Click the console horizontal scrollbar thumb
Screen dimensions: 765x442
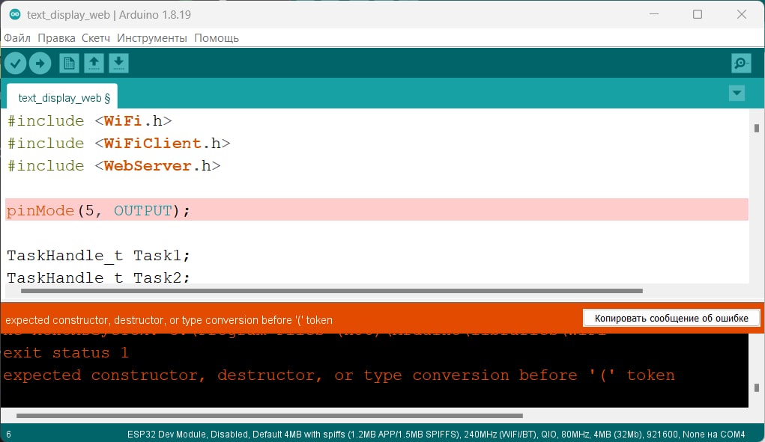point(269,416)
